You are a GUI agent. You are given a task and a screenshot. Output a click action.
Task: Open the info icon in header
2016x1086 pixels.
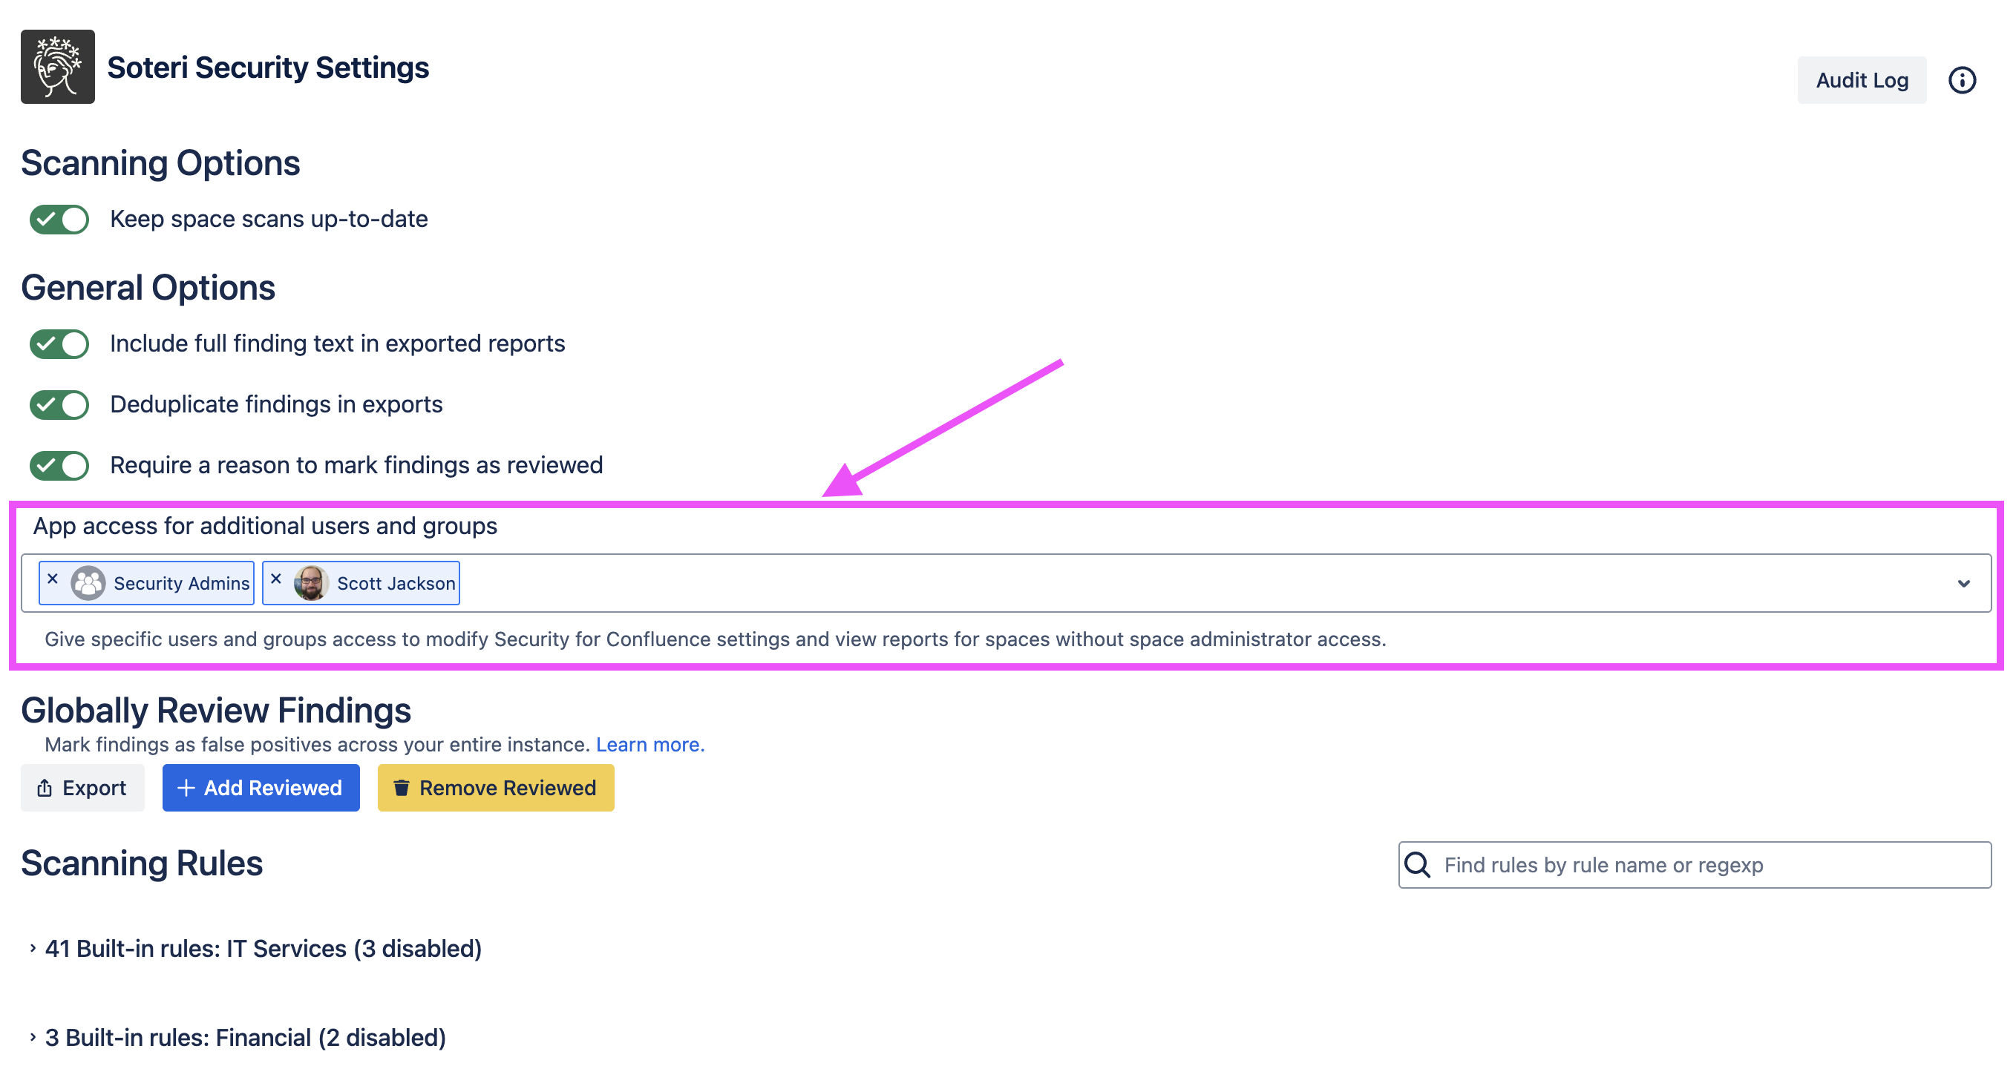1961,80
